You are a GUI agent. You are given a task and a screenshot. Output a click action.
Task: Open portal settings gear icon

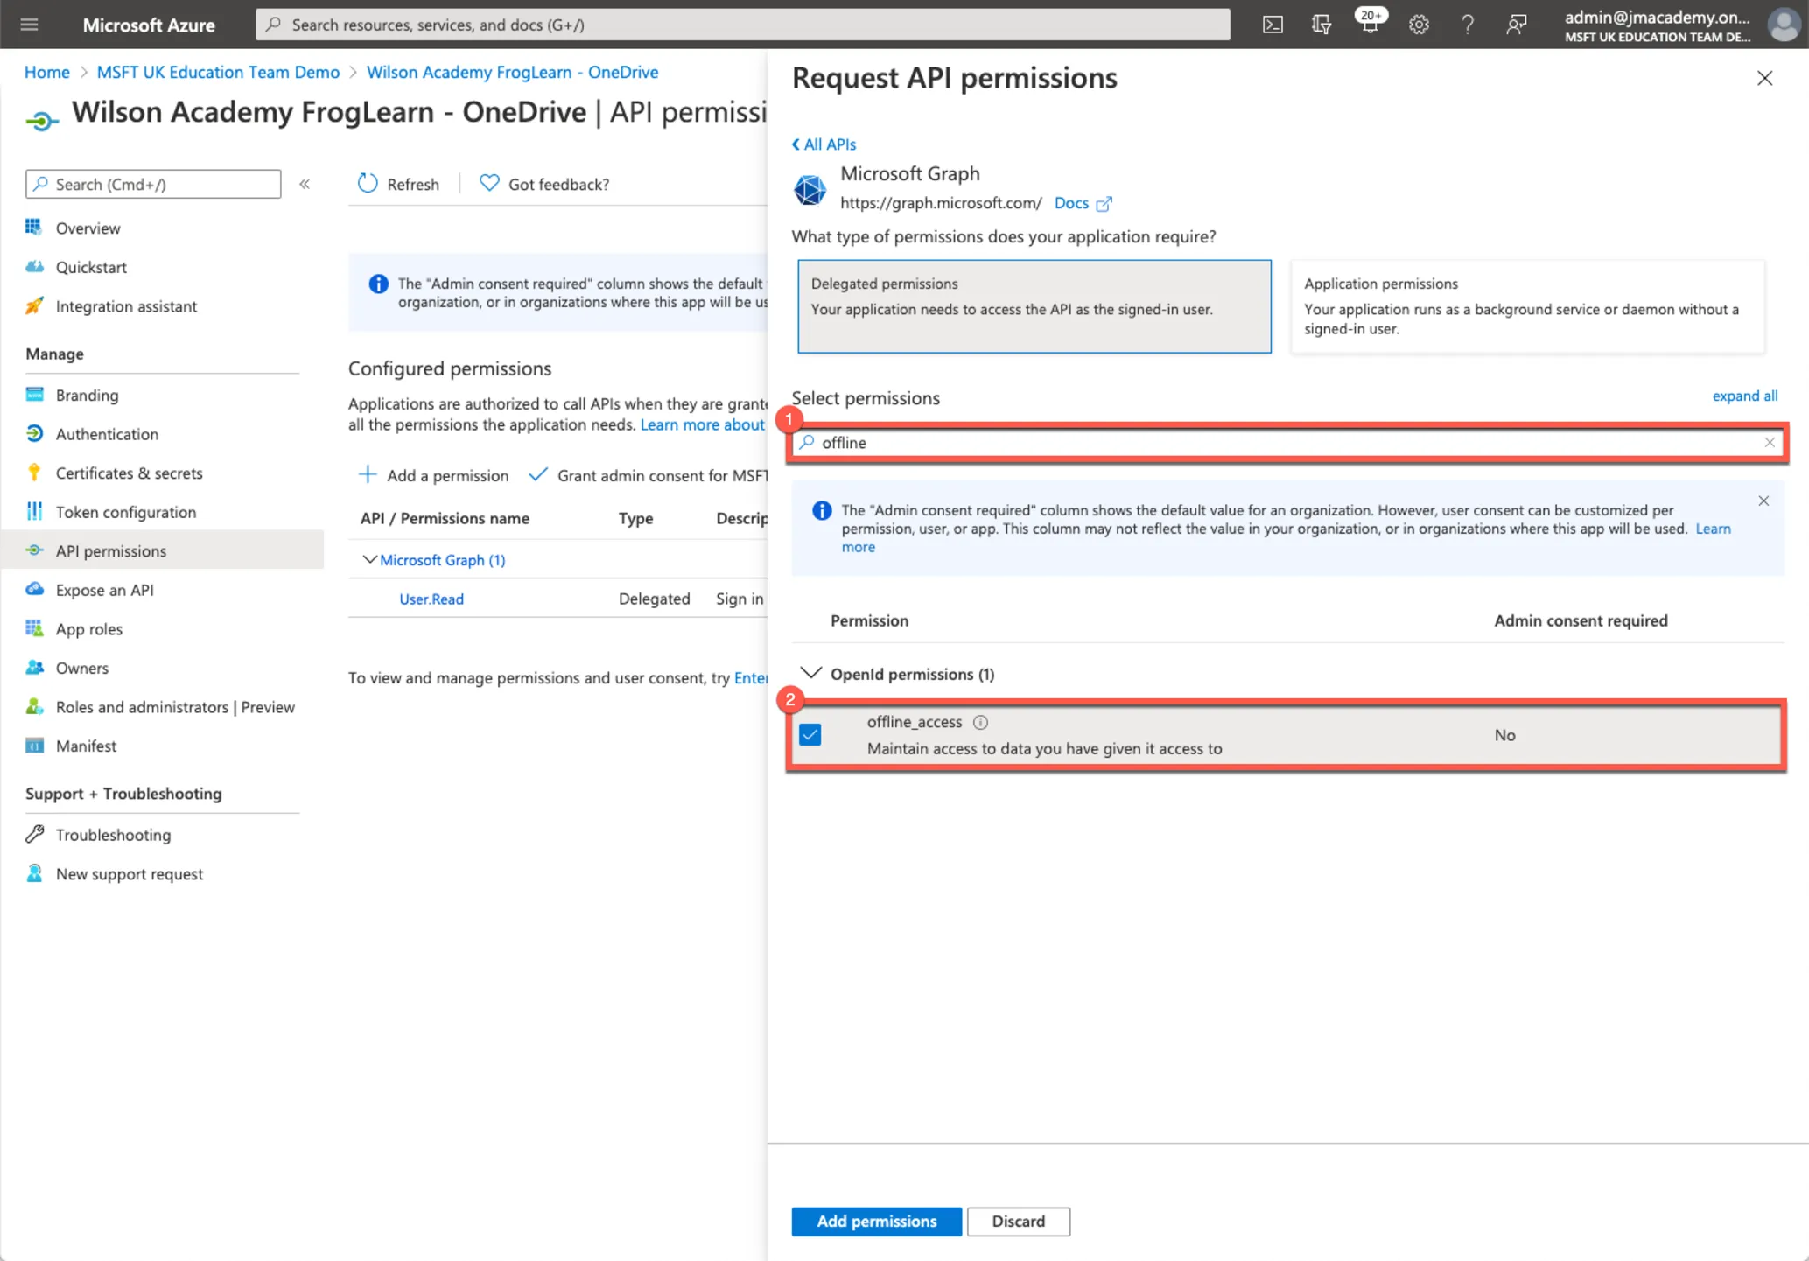pyautogui.click(x=1419, y=25)
